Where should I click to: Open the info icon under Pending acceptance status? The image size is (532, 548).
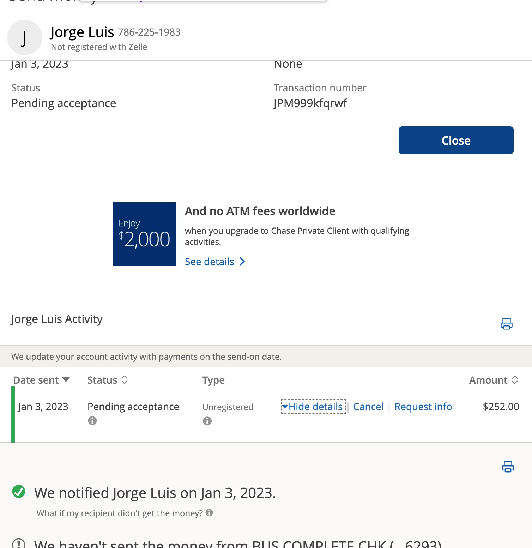[x=92, y=421]
